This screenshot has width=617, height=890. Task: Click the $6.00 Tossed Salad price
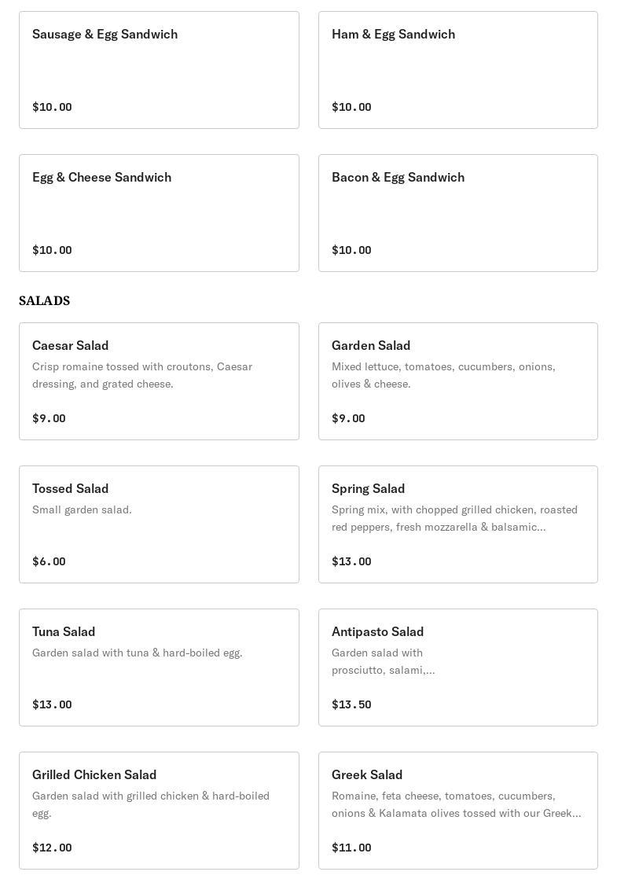tap(49, 561)
